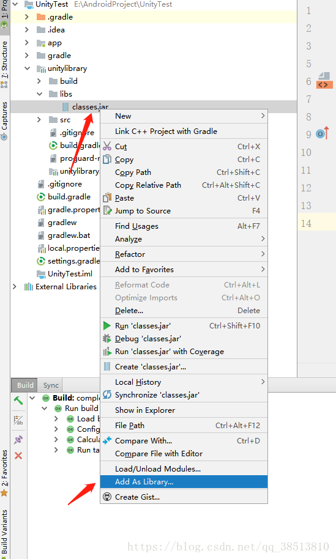Click the Create Gist GitHub icon
The image size is (336, 559).
107,497
